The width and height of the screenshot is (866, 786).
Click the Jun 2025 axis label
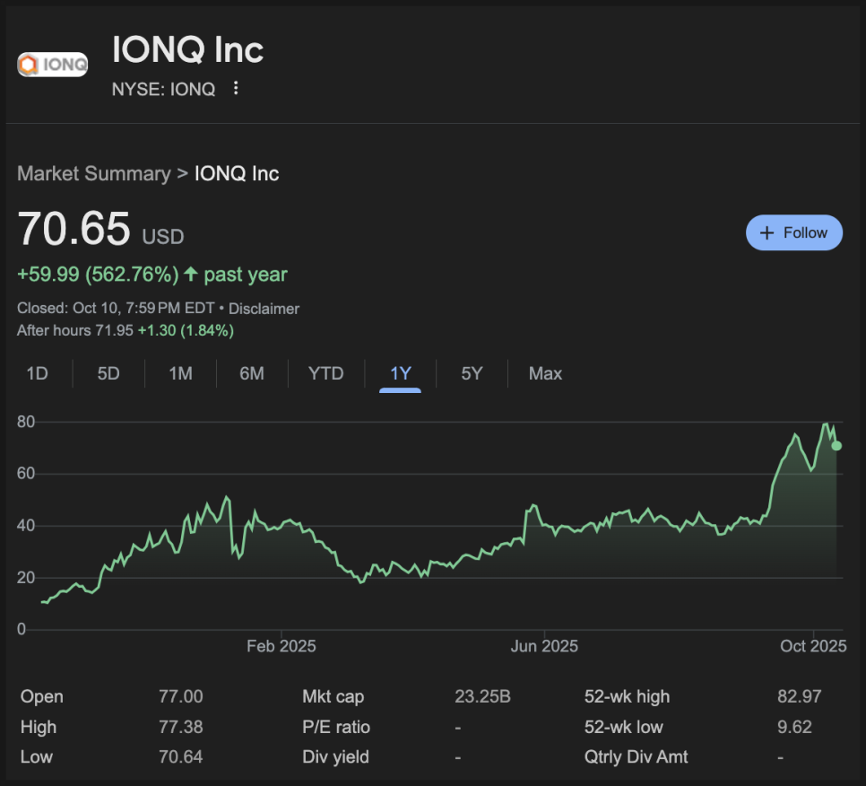544,646
